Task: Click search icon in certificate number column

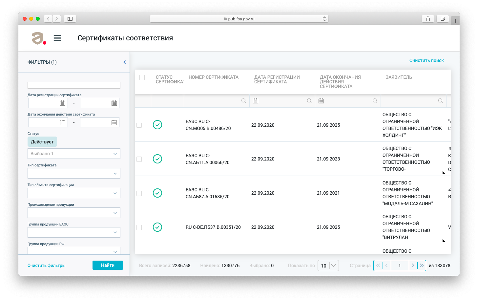Action: [x=244, y=101]
